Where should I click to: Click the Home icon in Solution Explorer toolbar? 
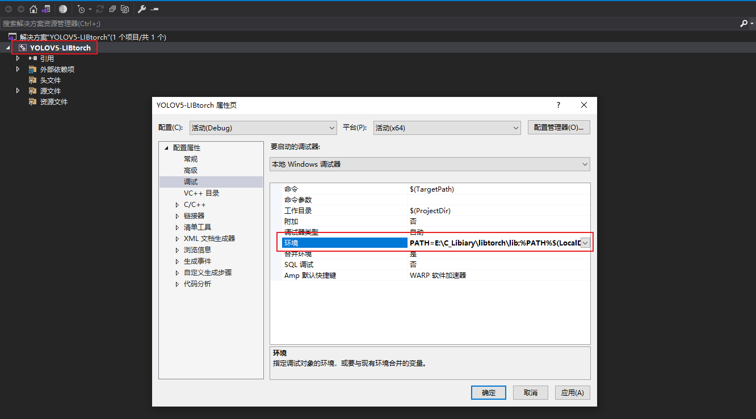click(x=33, y=9)
